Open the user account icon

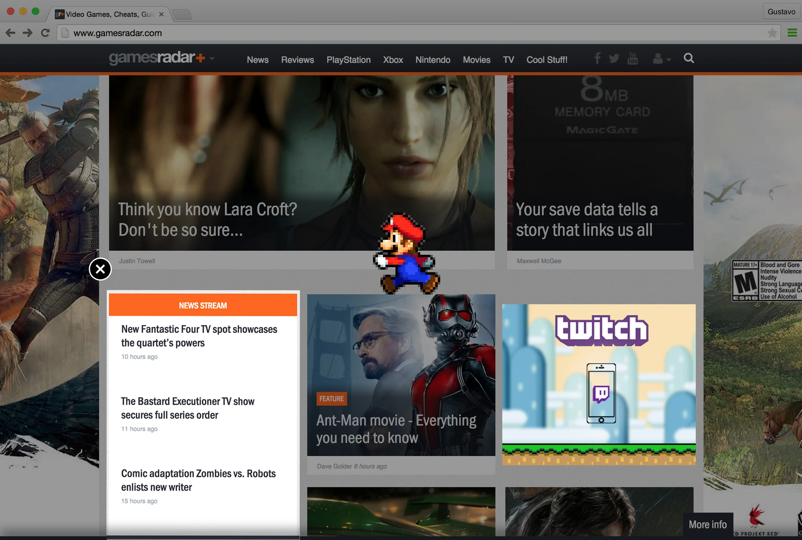click(x=658, y=59)
